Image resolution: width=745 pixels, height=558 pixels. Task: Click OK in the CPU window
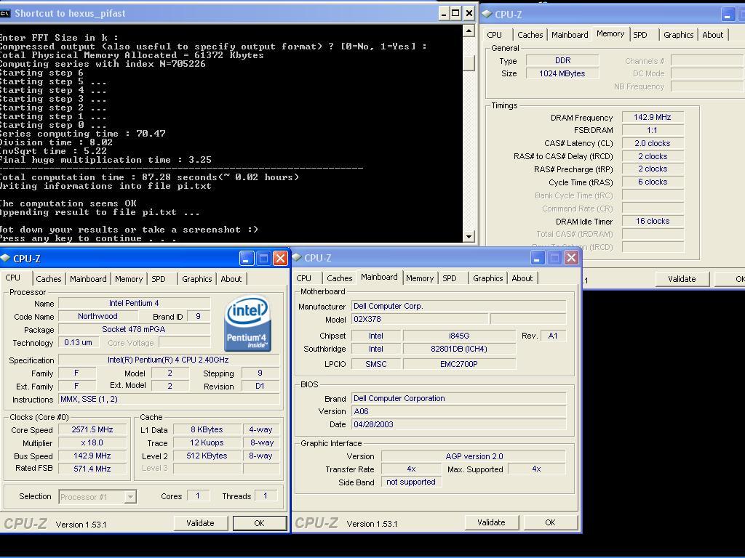pos(259,523)
